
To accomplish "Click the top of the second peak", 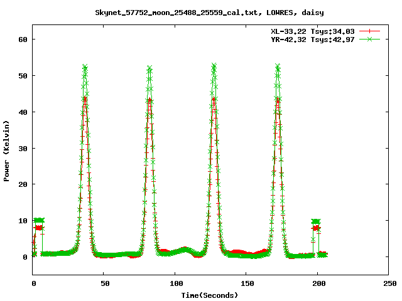I will point(149,68).
